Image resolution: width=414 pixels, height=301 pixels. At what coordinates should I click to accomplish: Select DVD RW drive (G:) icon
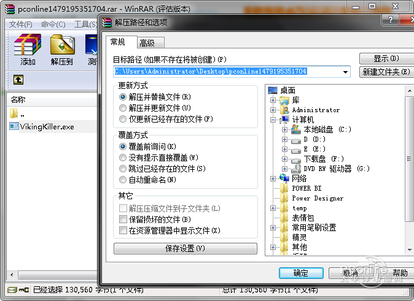296,169
